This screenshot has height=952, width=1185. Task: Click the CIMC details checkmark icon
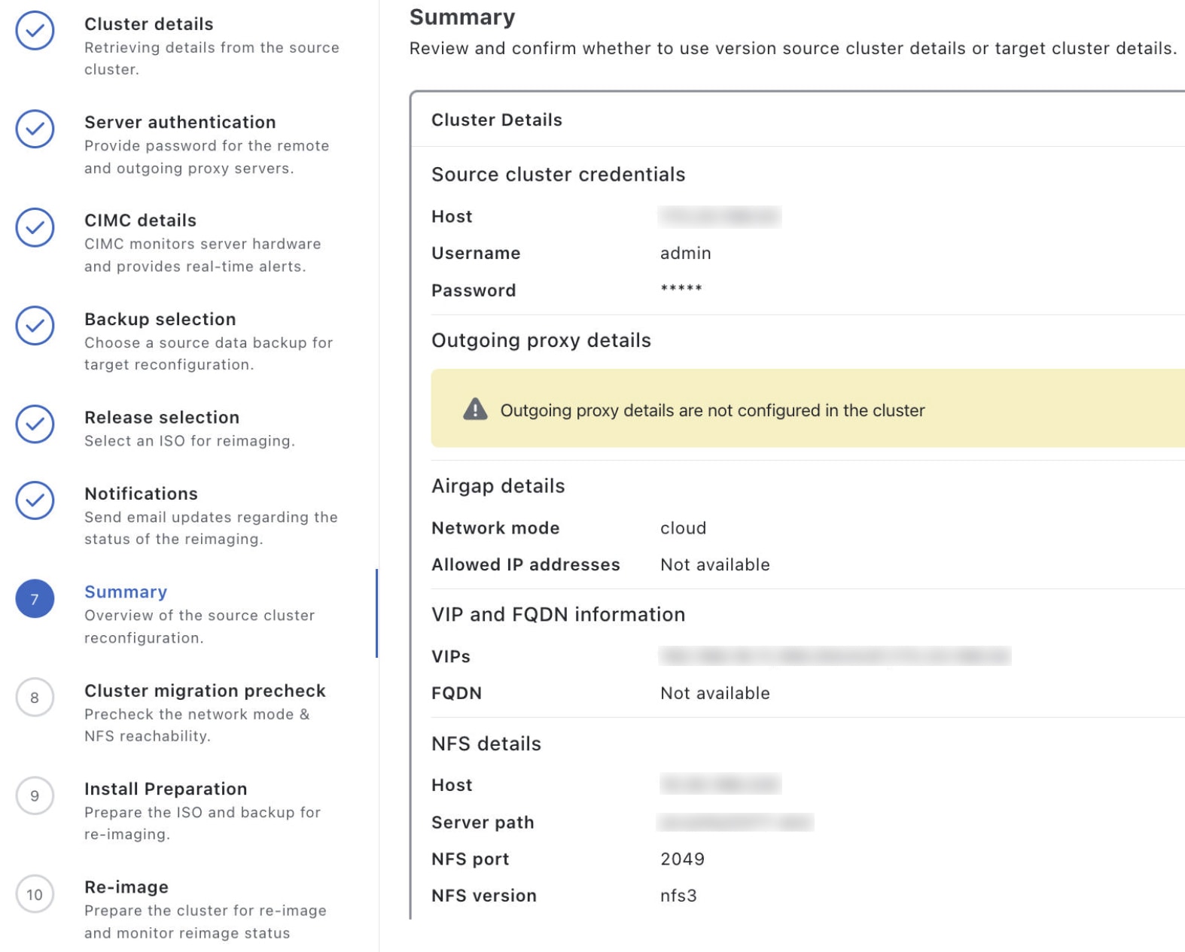35,227
